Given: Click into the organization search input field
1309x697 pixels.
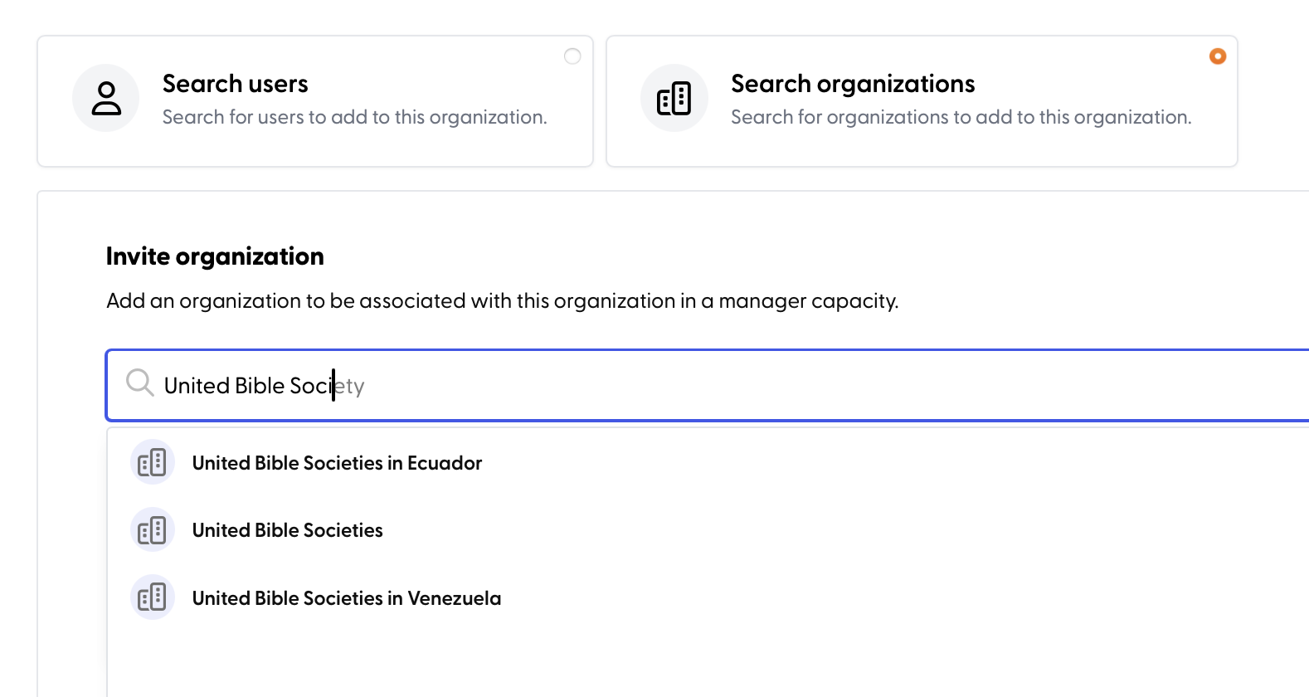Looking at the screenshot, I should 708,386.
